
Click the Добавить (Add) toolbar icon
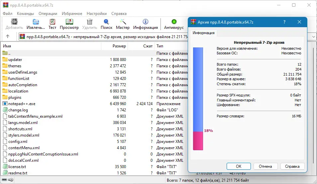[14, 22]
